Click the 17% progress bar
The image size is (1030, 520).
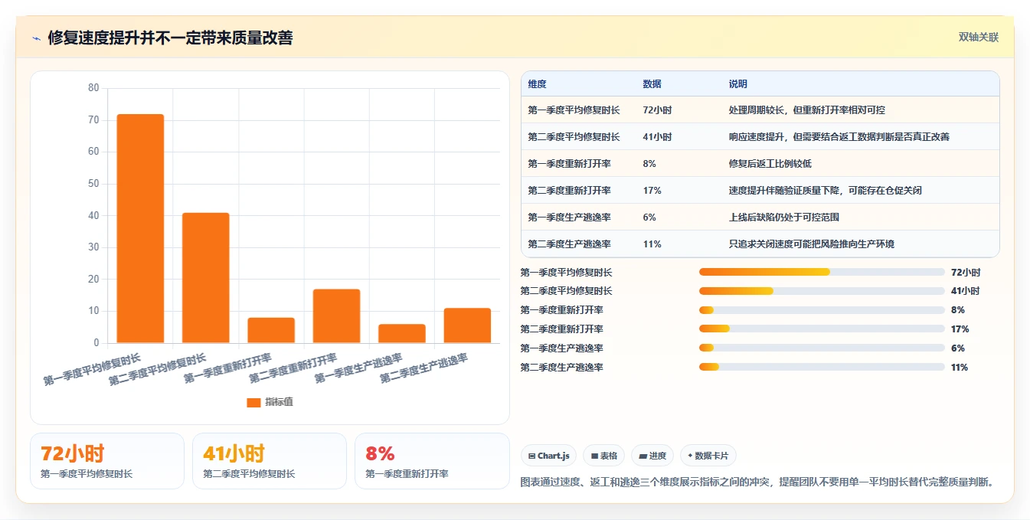pyautogui.click(x=822, y=329)
